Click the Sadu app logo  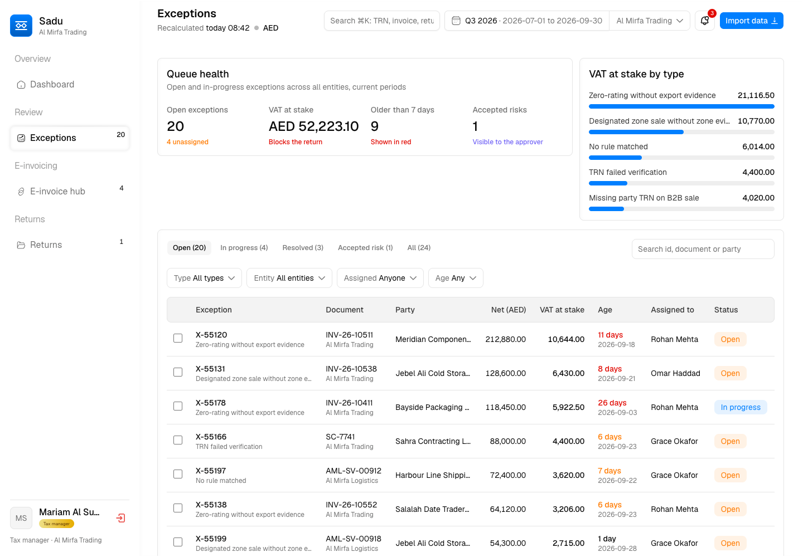point(21,26)
